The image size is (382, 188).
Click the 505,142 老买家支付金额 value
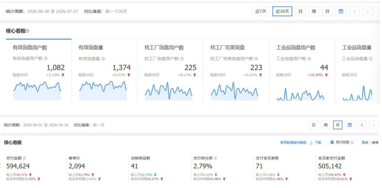[330, 166]
